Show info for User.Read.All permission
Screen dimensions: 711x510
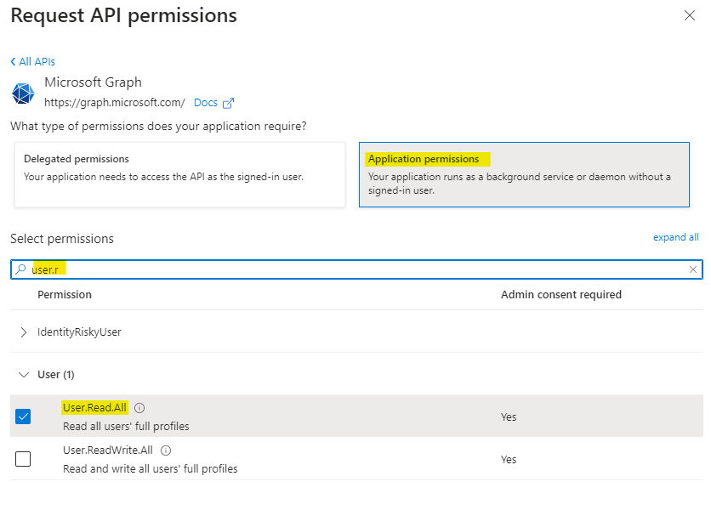(x=139, y=408)
